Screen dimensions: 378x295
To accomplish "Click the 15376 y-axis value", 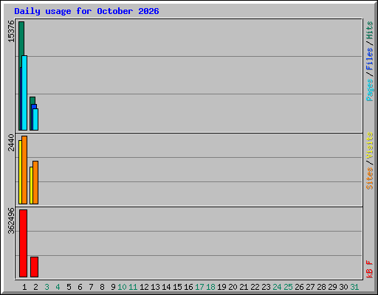I will coord(11,31).
